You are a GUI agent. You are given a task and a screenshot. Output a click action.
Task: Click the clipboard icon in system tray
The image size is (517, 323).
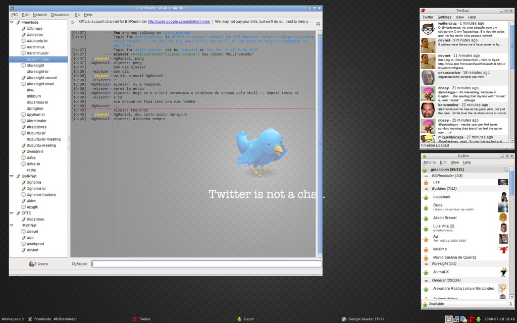(448, 319)
